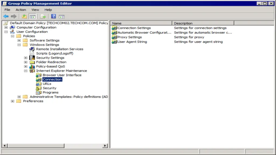
Task: Click the Proxy Settings item icon
Action: click(x=114, y=37)
